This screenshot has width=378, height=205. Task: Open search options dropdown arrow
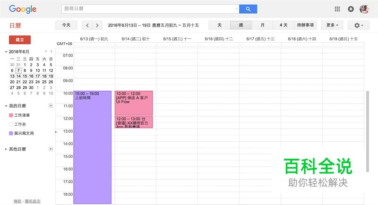[236, 9]
